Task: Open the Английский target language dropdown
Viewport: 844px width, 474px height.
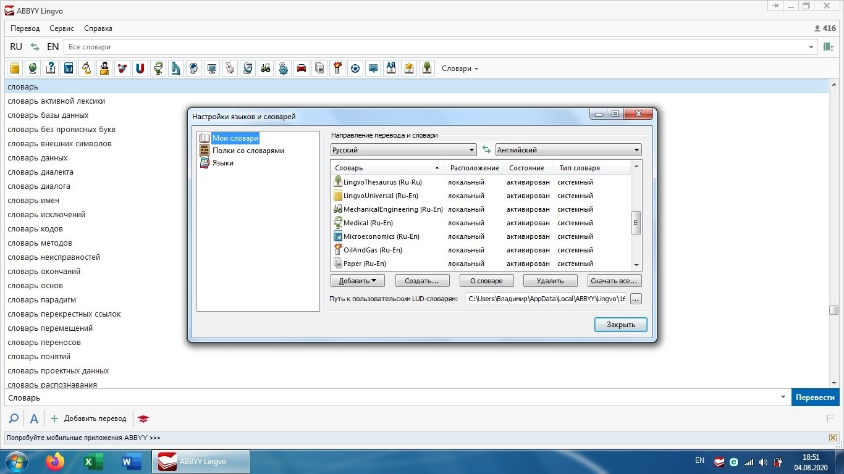Action: [x=568, y=150]
